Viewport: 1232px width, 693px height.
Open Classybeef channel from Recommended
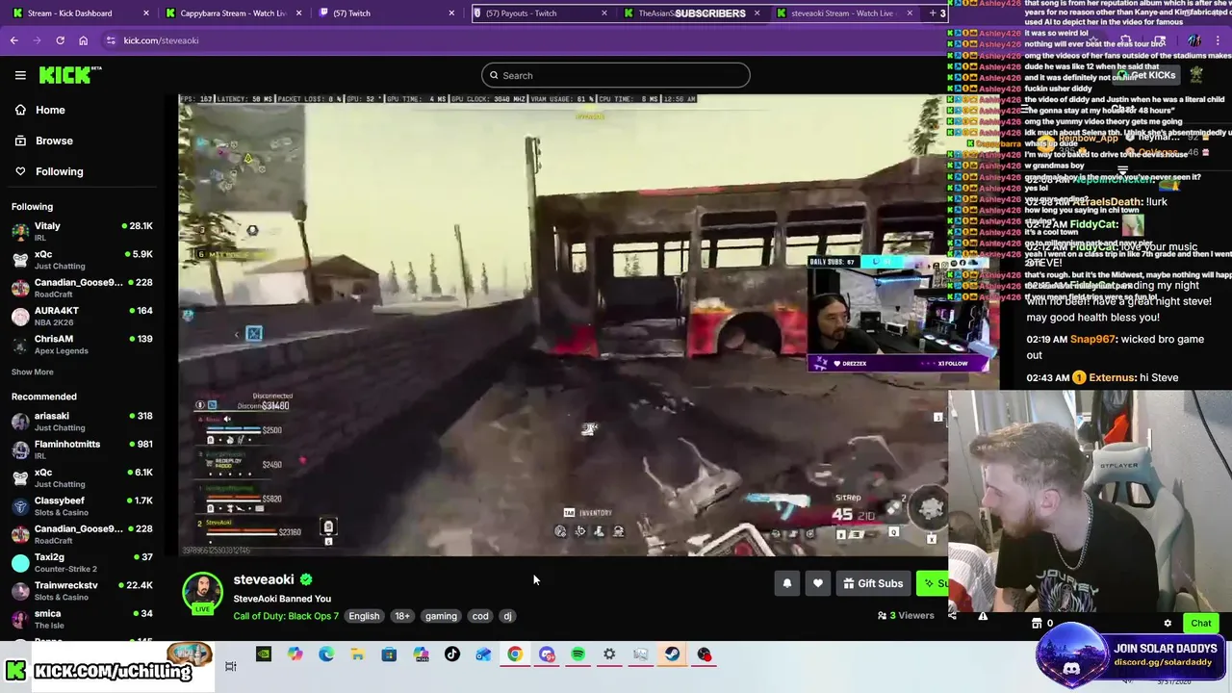tap(83, 506)
